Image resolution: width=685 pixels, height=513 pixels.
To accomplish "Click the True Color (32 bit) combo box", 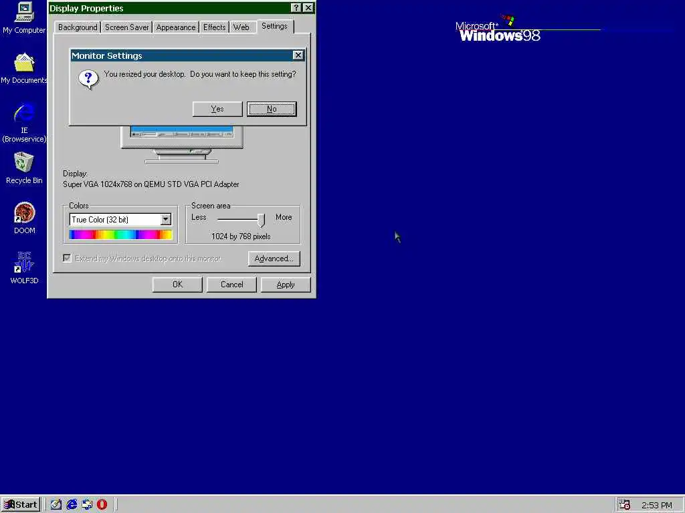I will (120, 219).
